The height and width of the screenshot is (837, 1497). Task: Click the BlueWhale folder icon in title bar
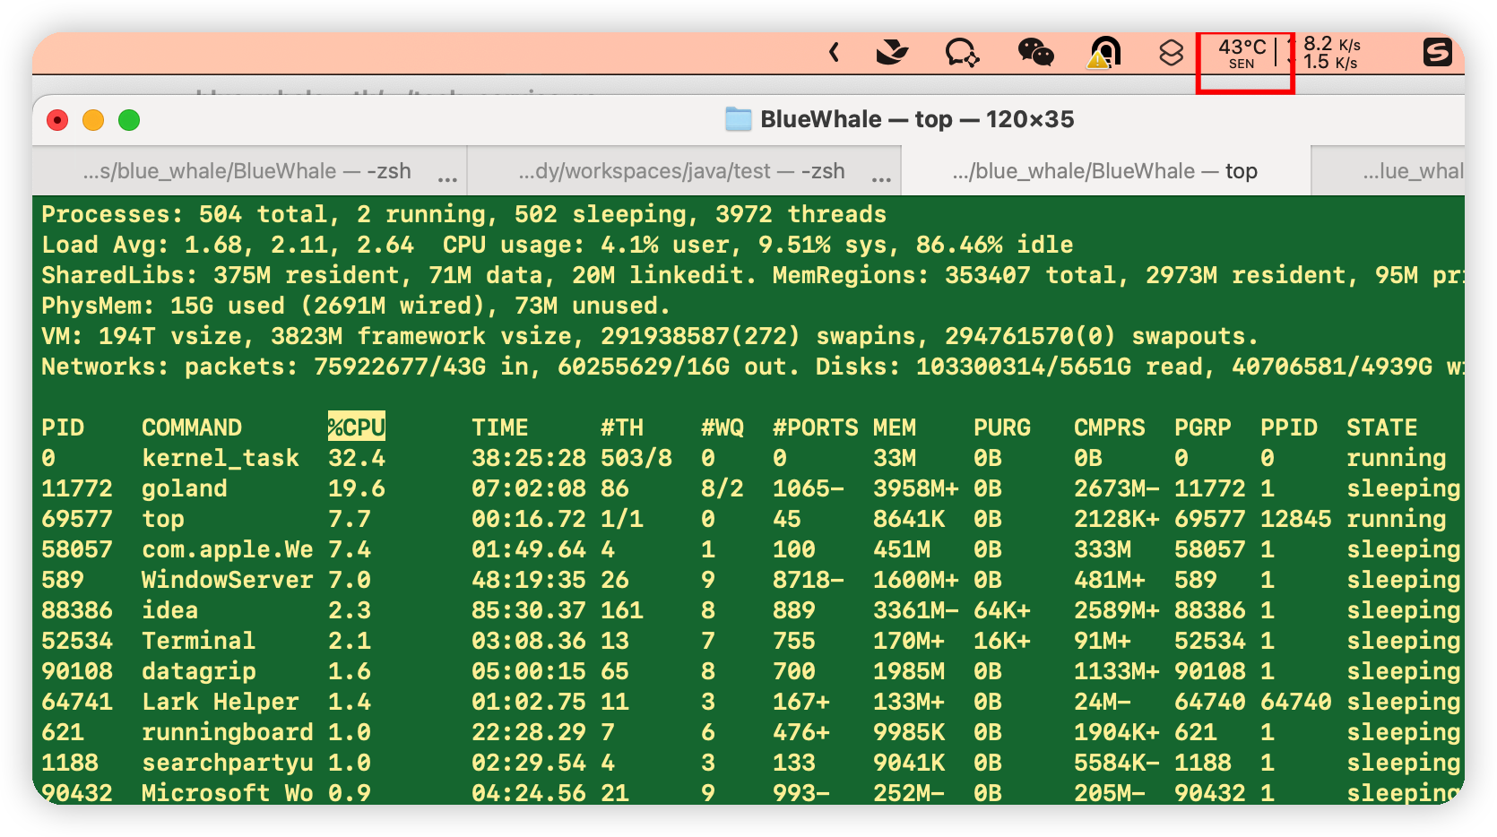tap(738, 119)
